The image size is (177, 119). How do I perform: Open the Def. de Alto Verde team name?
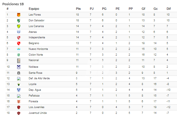39,78
